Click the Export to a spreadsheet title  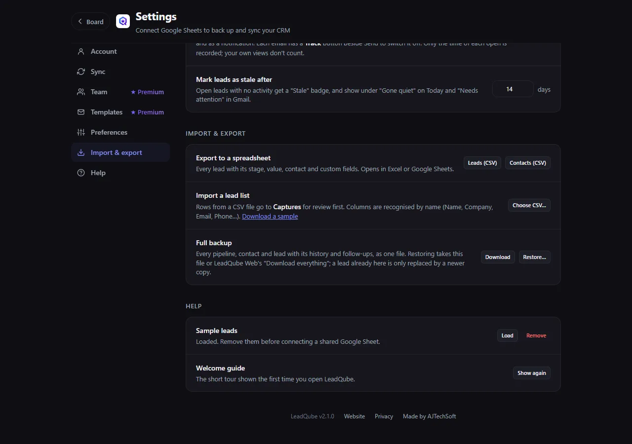(234, 158)
